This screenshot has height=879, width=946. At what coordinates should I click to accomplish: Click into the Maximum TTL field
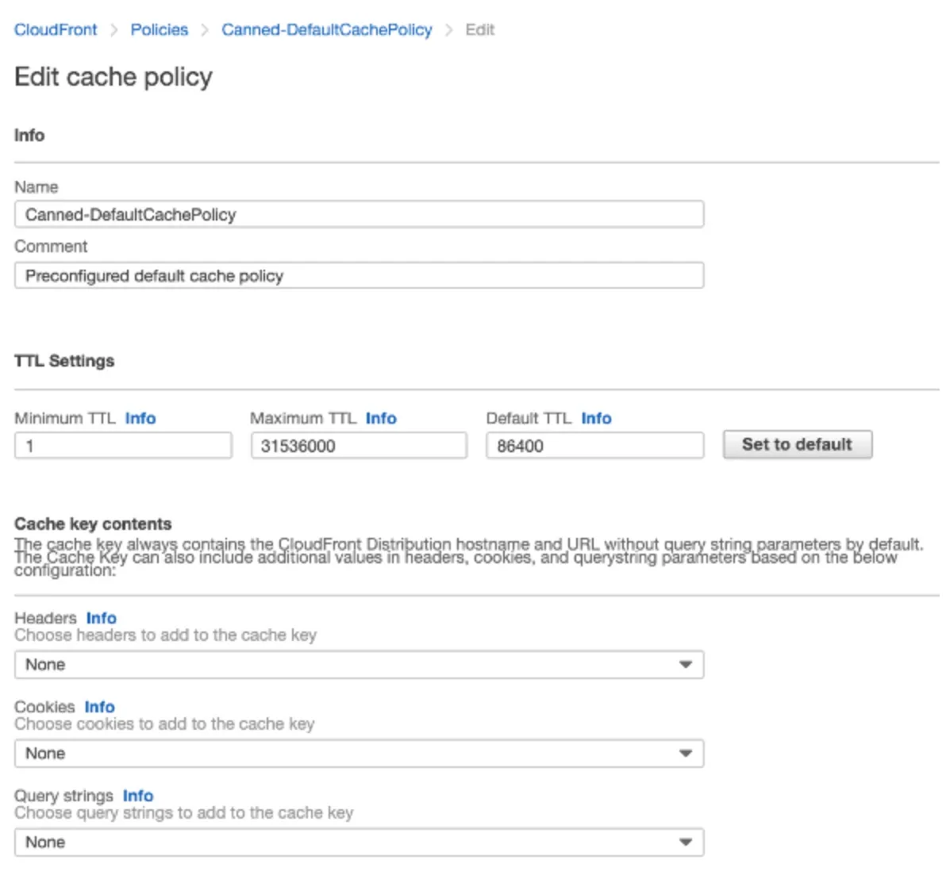(x=359, y=446)
